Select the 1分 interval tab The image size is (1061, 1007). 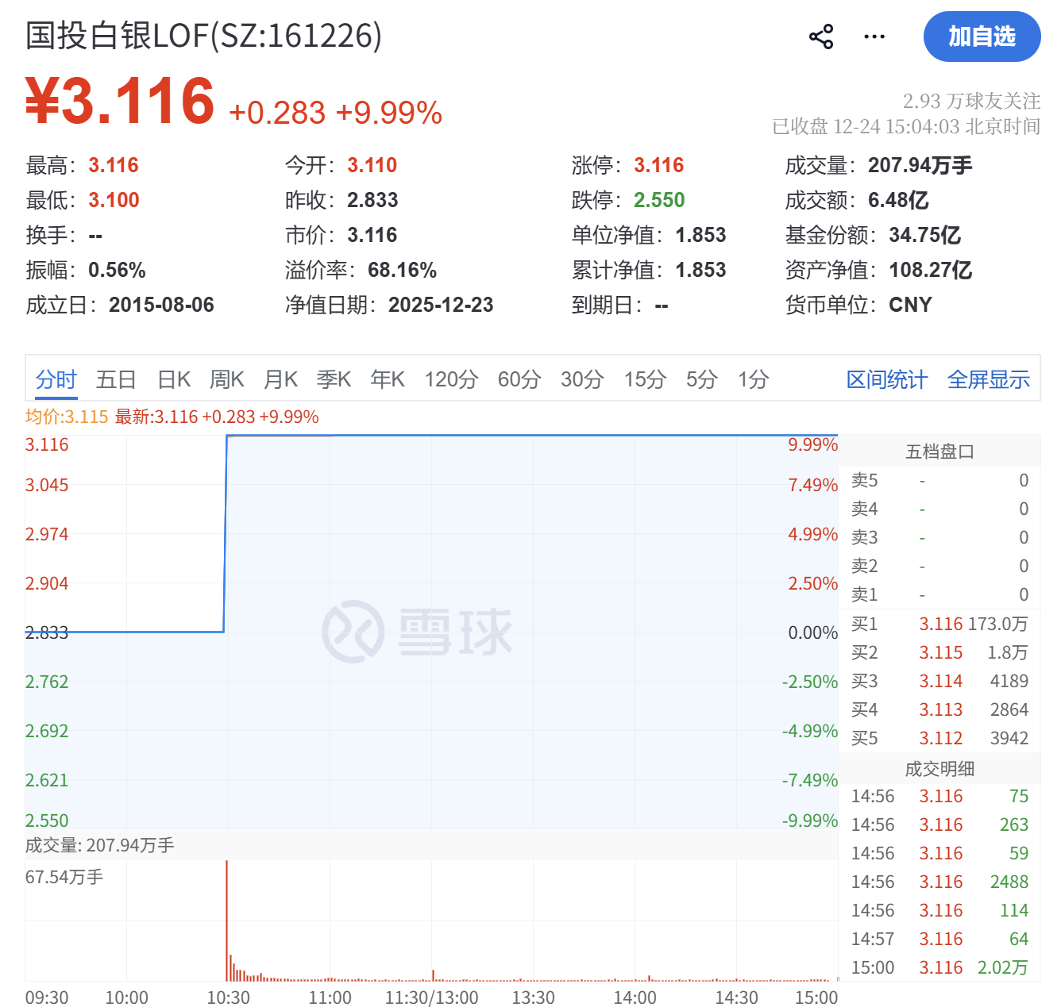(x=753, y=379)
